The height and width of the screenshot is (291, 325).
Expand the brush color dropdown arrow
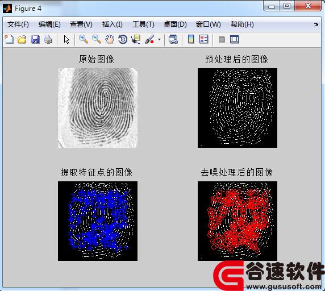(159, 39)
